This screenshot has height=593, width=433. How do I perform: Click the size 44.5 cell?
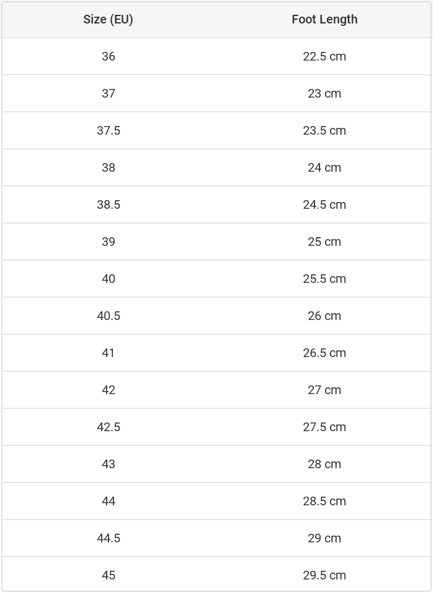coord(109,538)
